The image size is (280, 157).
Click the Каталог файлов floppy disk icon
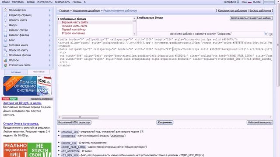pyautogui.click(x=6, y=35)
